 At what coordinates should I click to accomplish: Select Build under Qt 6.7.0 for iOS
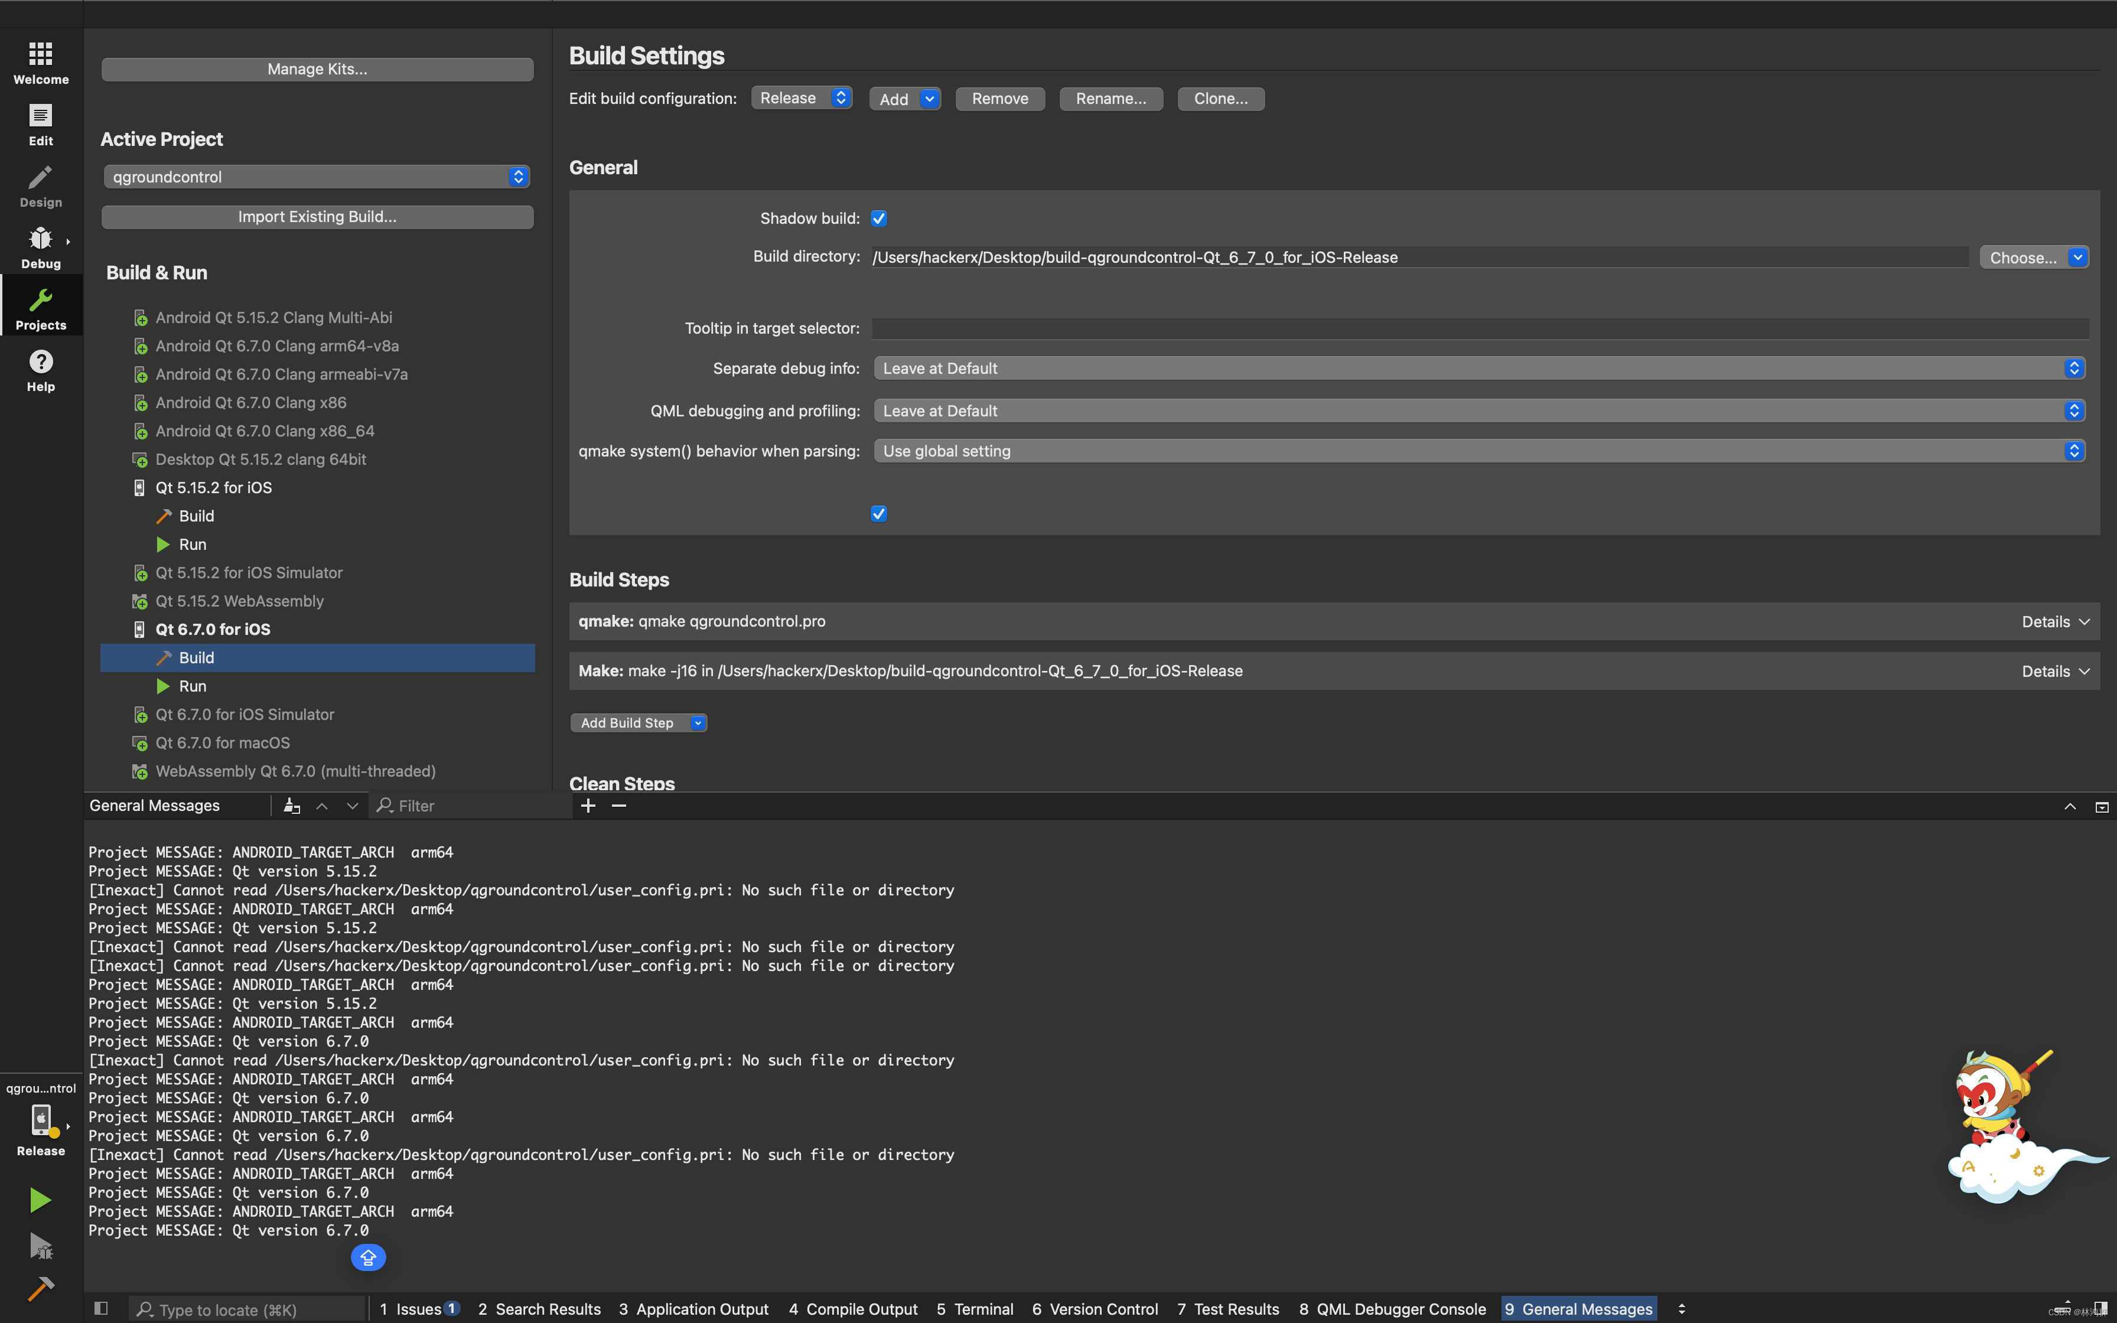tap(317, 658)
